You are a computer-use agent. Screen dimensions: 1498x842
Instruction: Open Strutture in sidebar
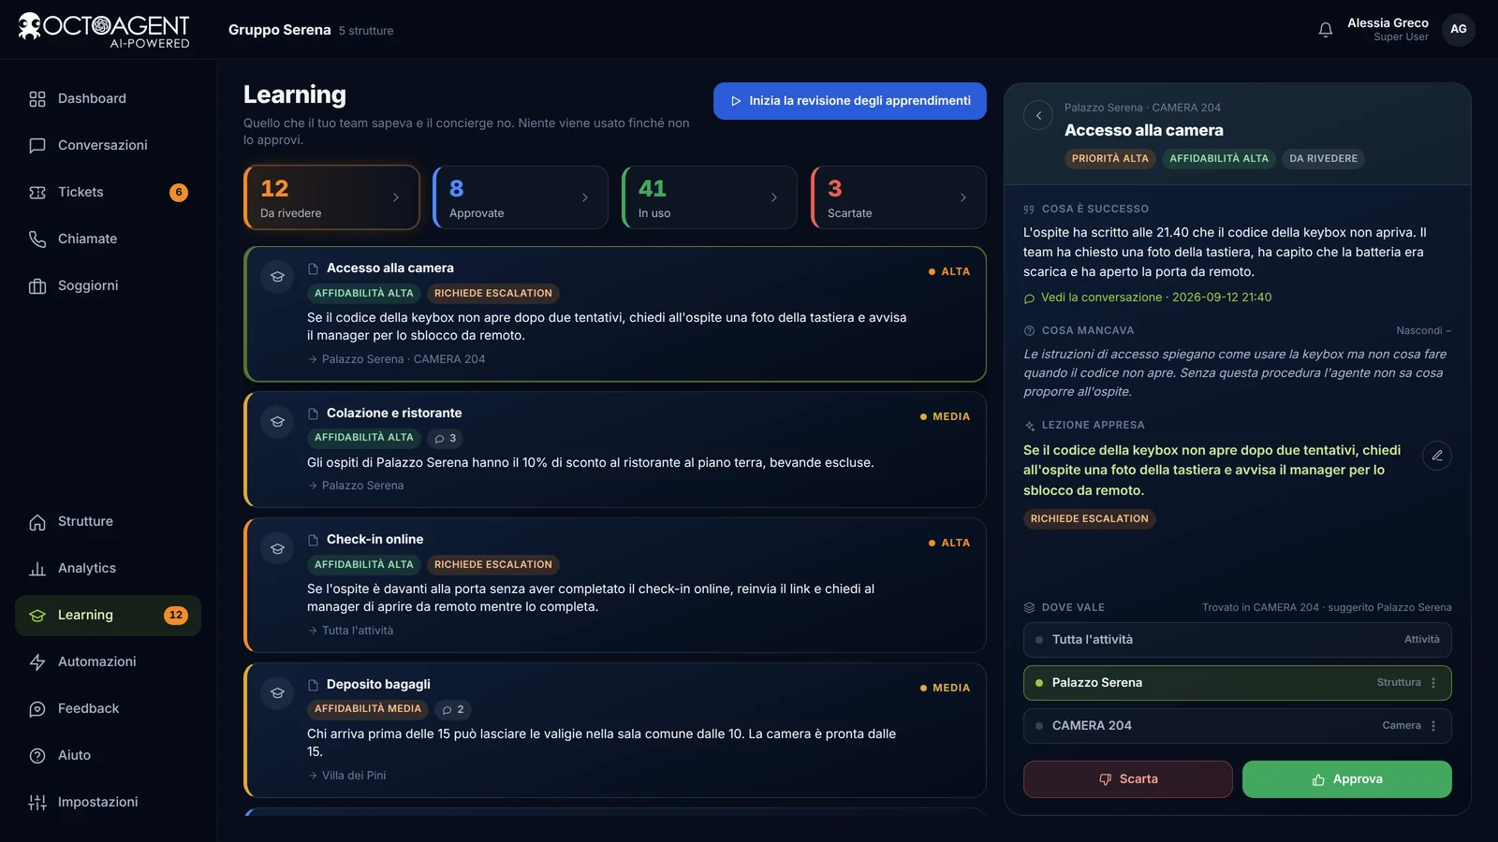tap(108, 522)
